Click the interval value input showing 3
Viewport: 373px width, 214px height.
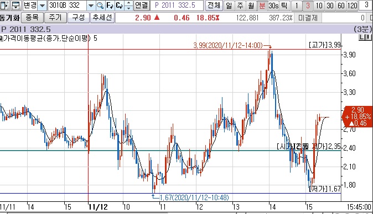click(366, 5)
